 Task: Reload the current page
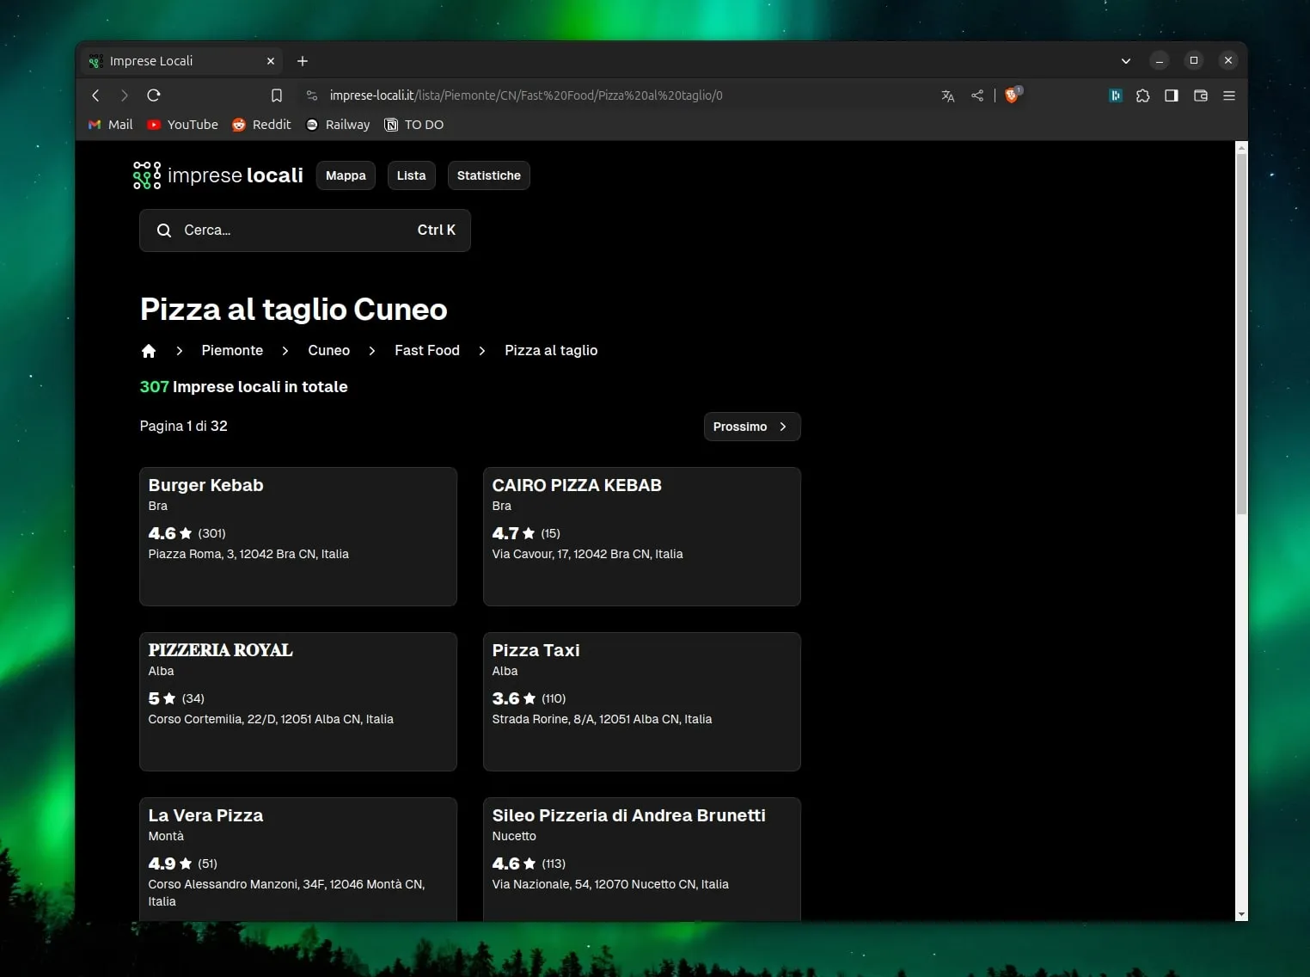[153, 95]
